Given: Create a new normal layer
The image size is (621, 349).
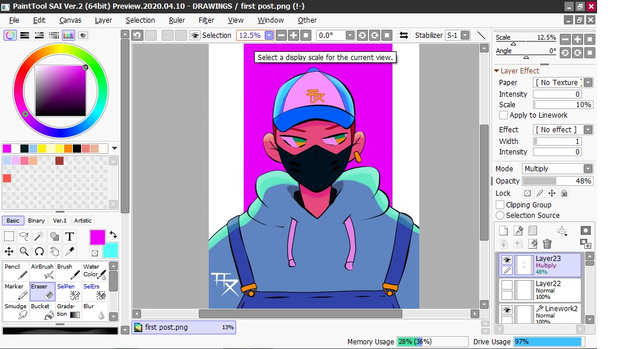Looking at the screenshot, I should click(503, 231).
